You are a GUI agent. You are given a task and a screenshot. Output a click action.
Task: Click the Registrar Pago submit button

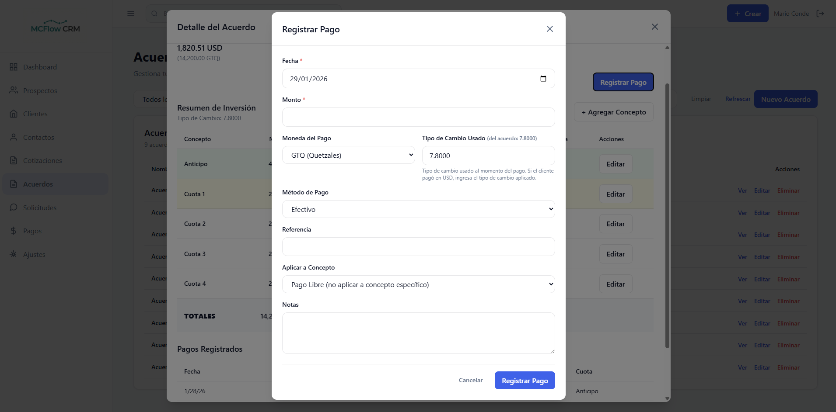525,380
